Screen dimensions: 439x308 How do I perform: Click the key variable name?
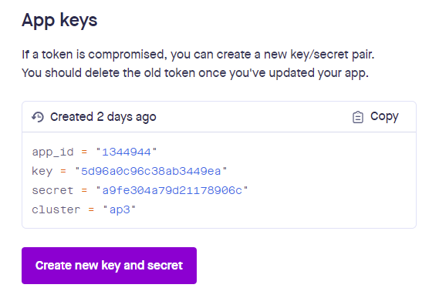[42, 172]
